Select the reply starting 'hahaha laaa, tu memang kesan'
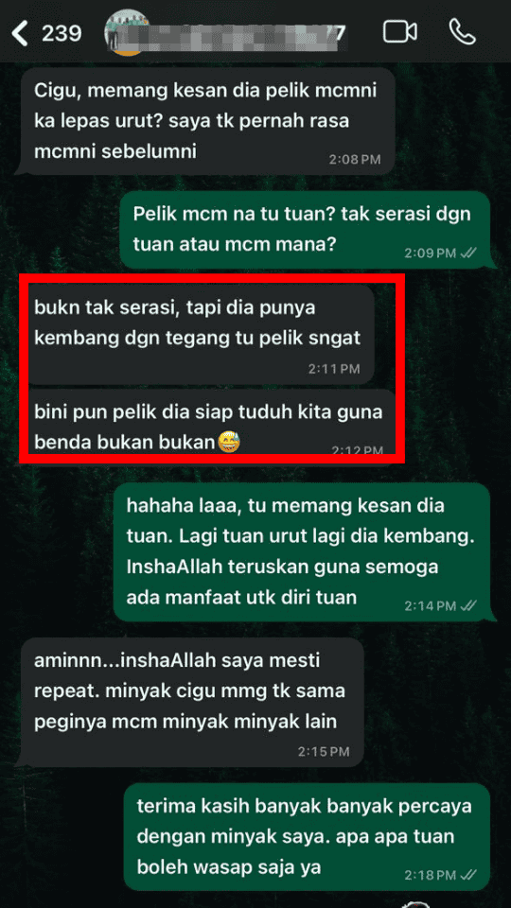The height and width of the screenshot is (908, 511). 301,551
